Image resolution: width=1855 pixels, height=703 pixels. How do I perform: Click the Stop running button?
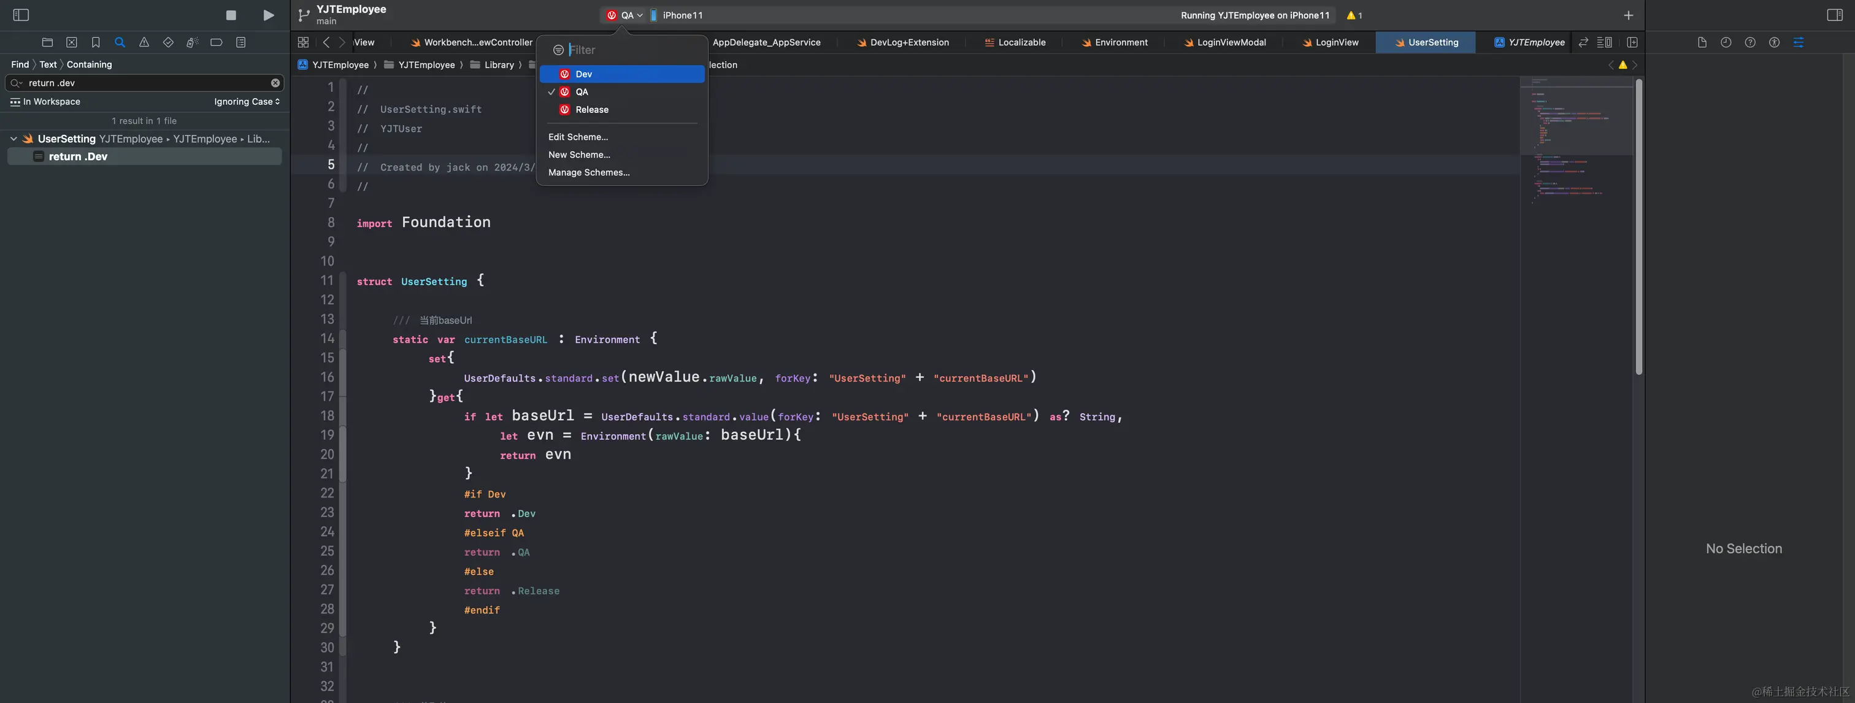pyautogui.click(x=231, y=15)
